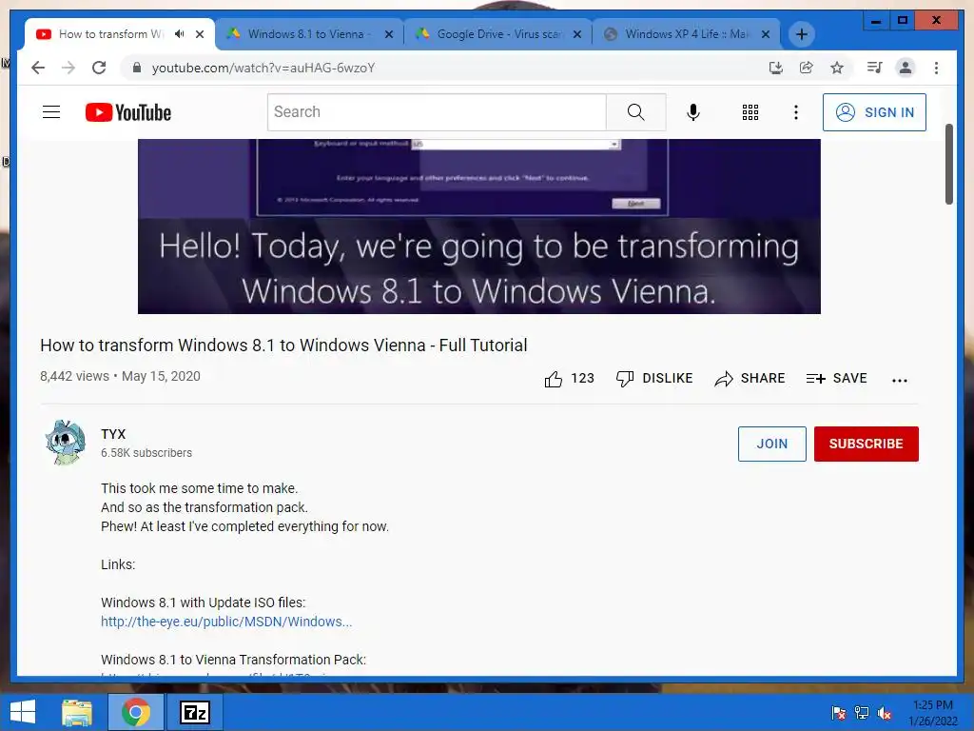Image resolution: width=974 pixels, height=731 pixels.
Task: Open a new Chrome tab
Action: 802,34
